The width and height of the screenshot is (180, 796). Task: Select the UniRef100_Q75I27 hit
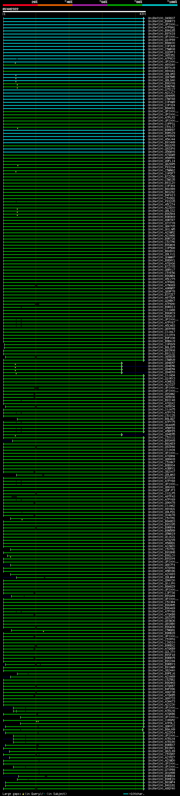click(x=161, y=90)
